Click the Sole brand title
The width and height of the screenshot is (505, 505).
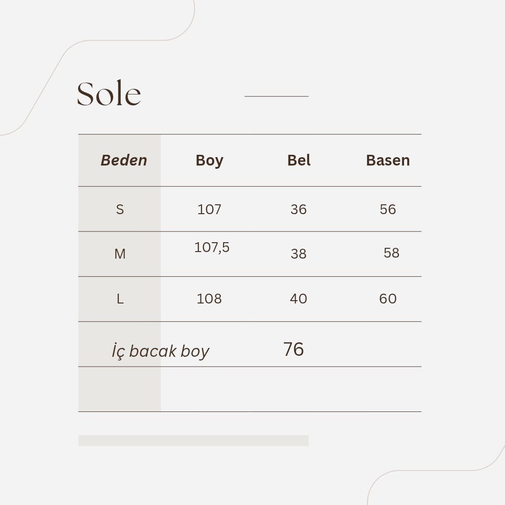coord(109,93)
